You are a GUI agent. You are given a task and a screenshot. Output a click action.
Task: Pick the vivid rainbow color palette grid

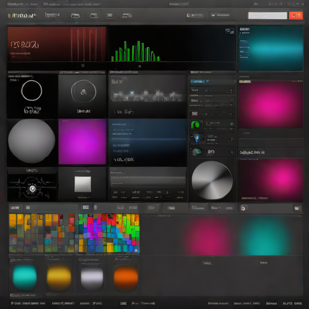click(x=109, y=233)
